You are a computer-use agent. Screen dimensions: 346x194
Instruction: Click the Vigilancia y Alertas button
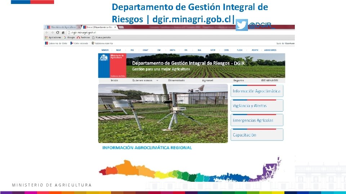pyautogui.click(x=257, y=106)
